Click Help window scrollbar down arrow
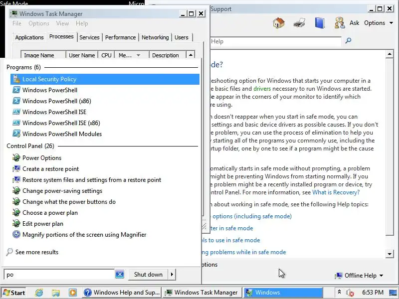This screenshot has height=299, width=399. tap(390, 254)
